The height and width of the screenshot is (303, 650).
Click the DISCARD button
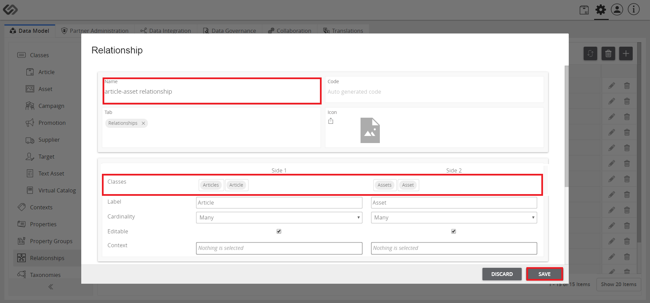point(502,274)
